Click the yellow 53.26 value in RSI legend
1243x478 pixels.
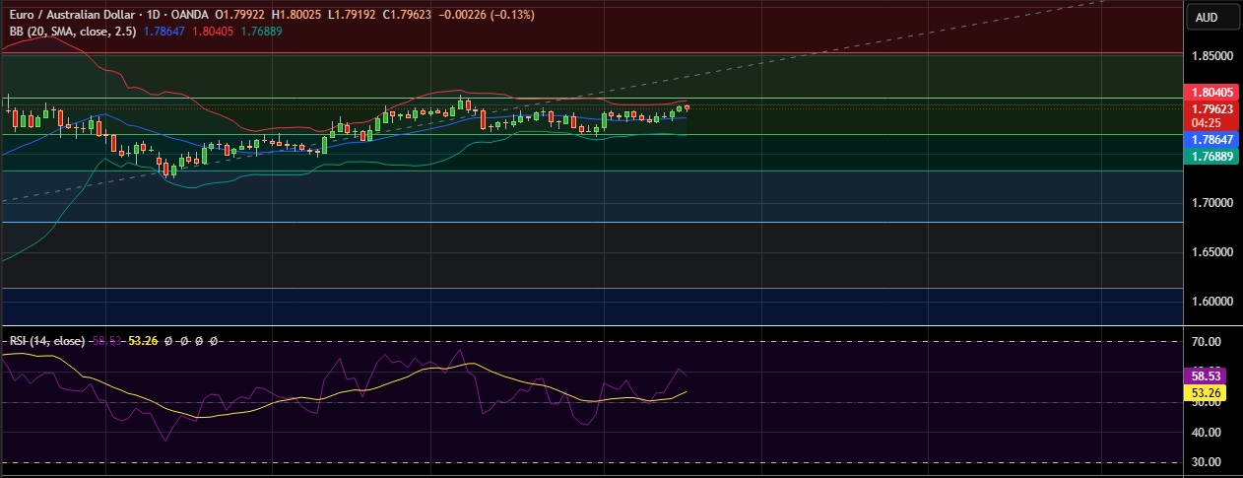point(144,341)
